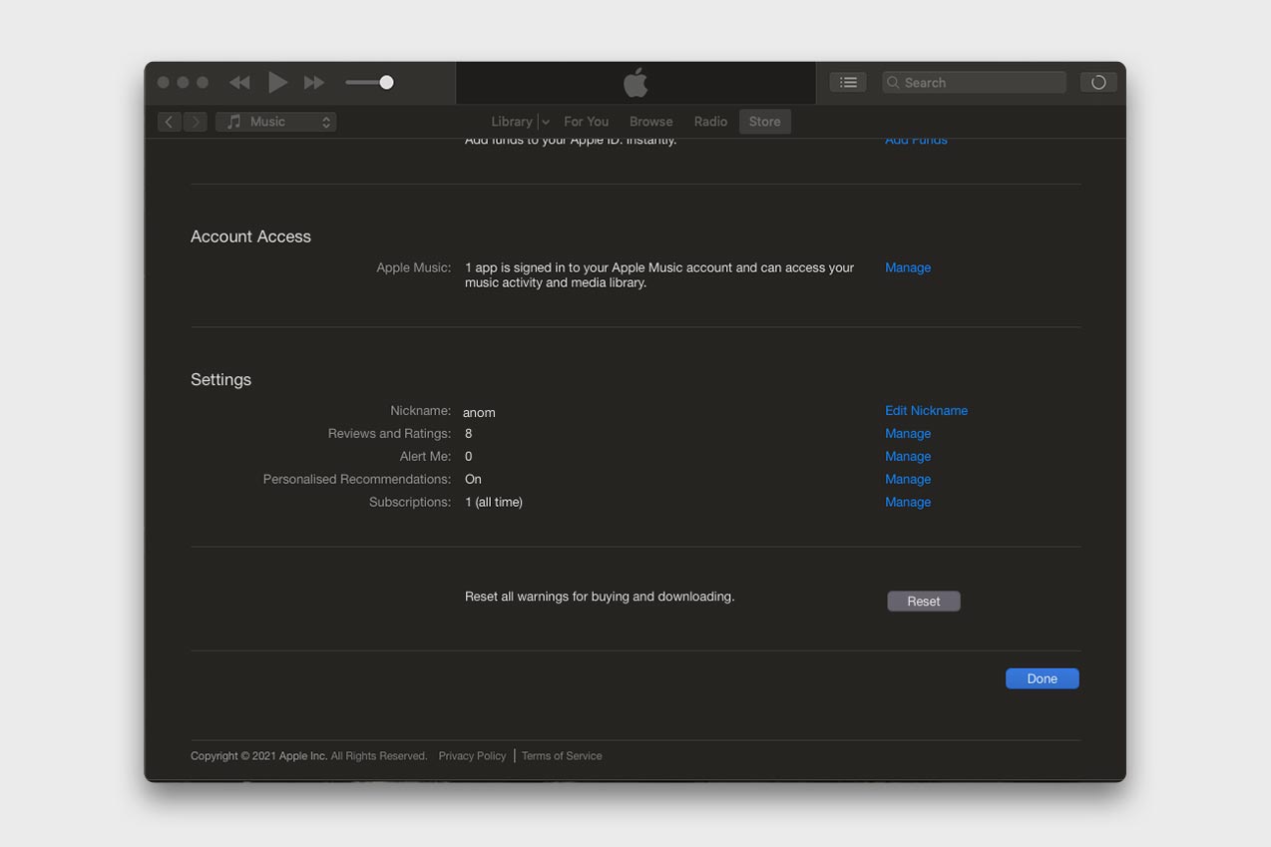Viewport: 1271px width, 847px height.
Task: Manage Apple Music account access
Action: (x=907, y=267)
